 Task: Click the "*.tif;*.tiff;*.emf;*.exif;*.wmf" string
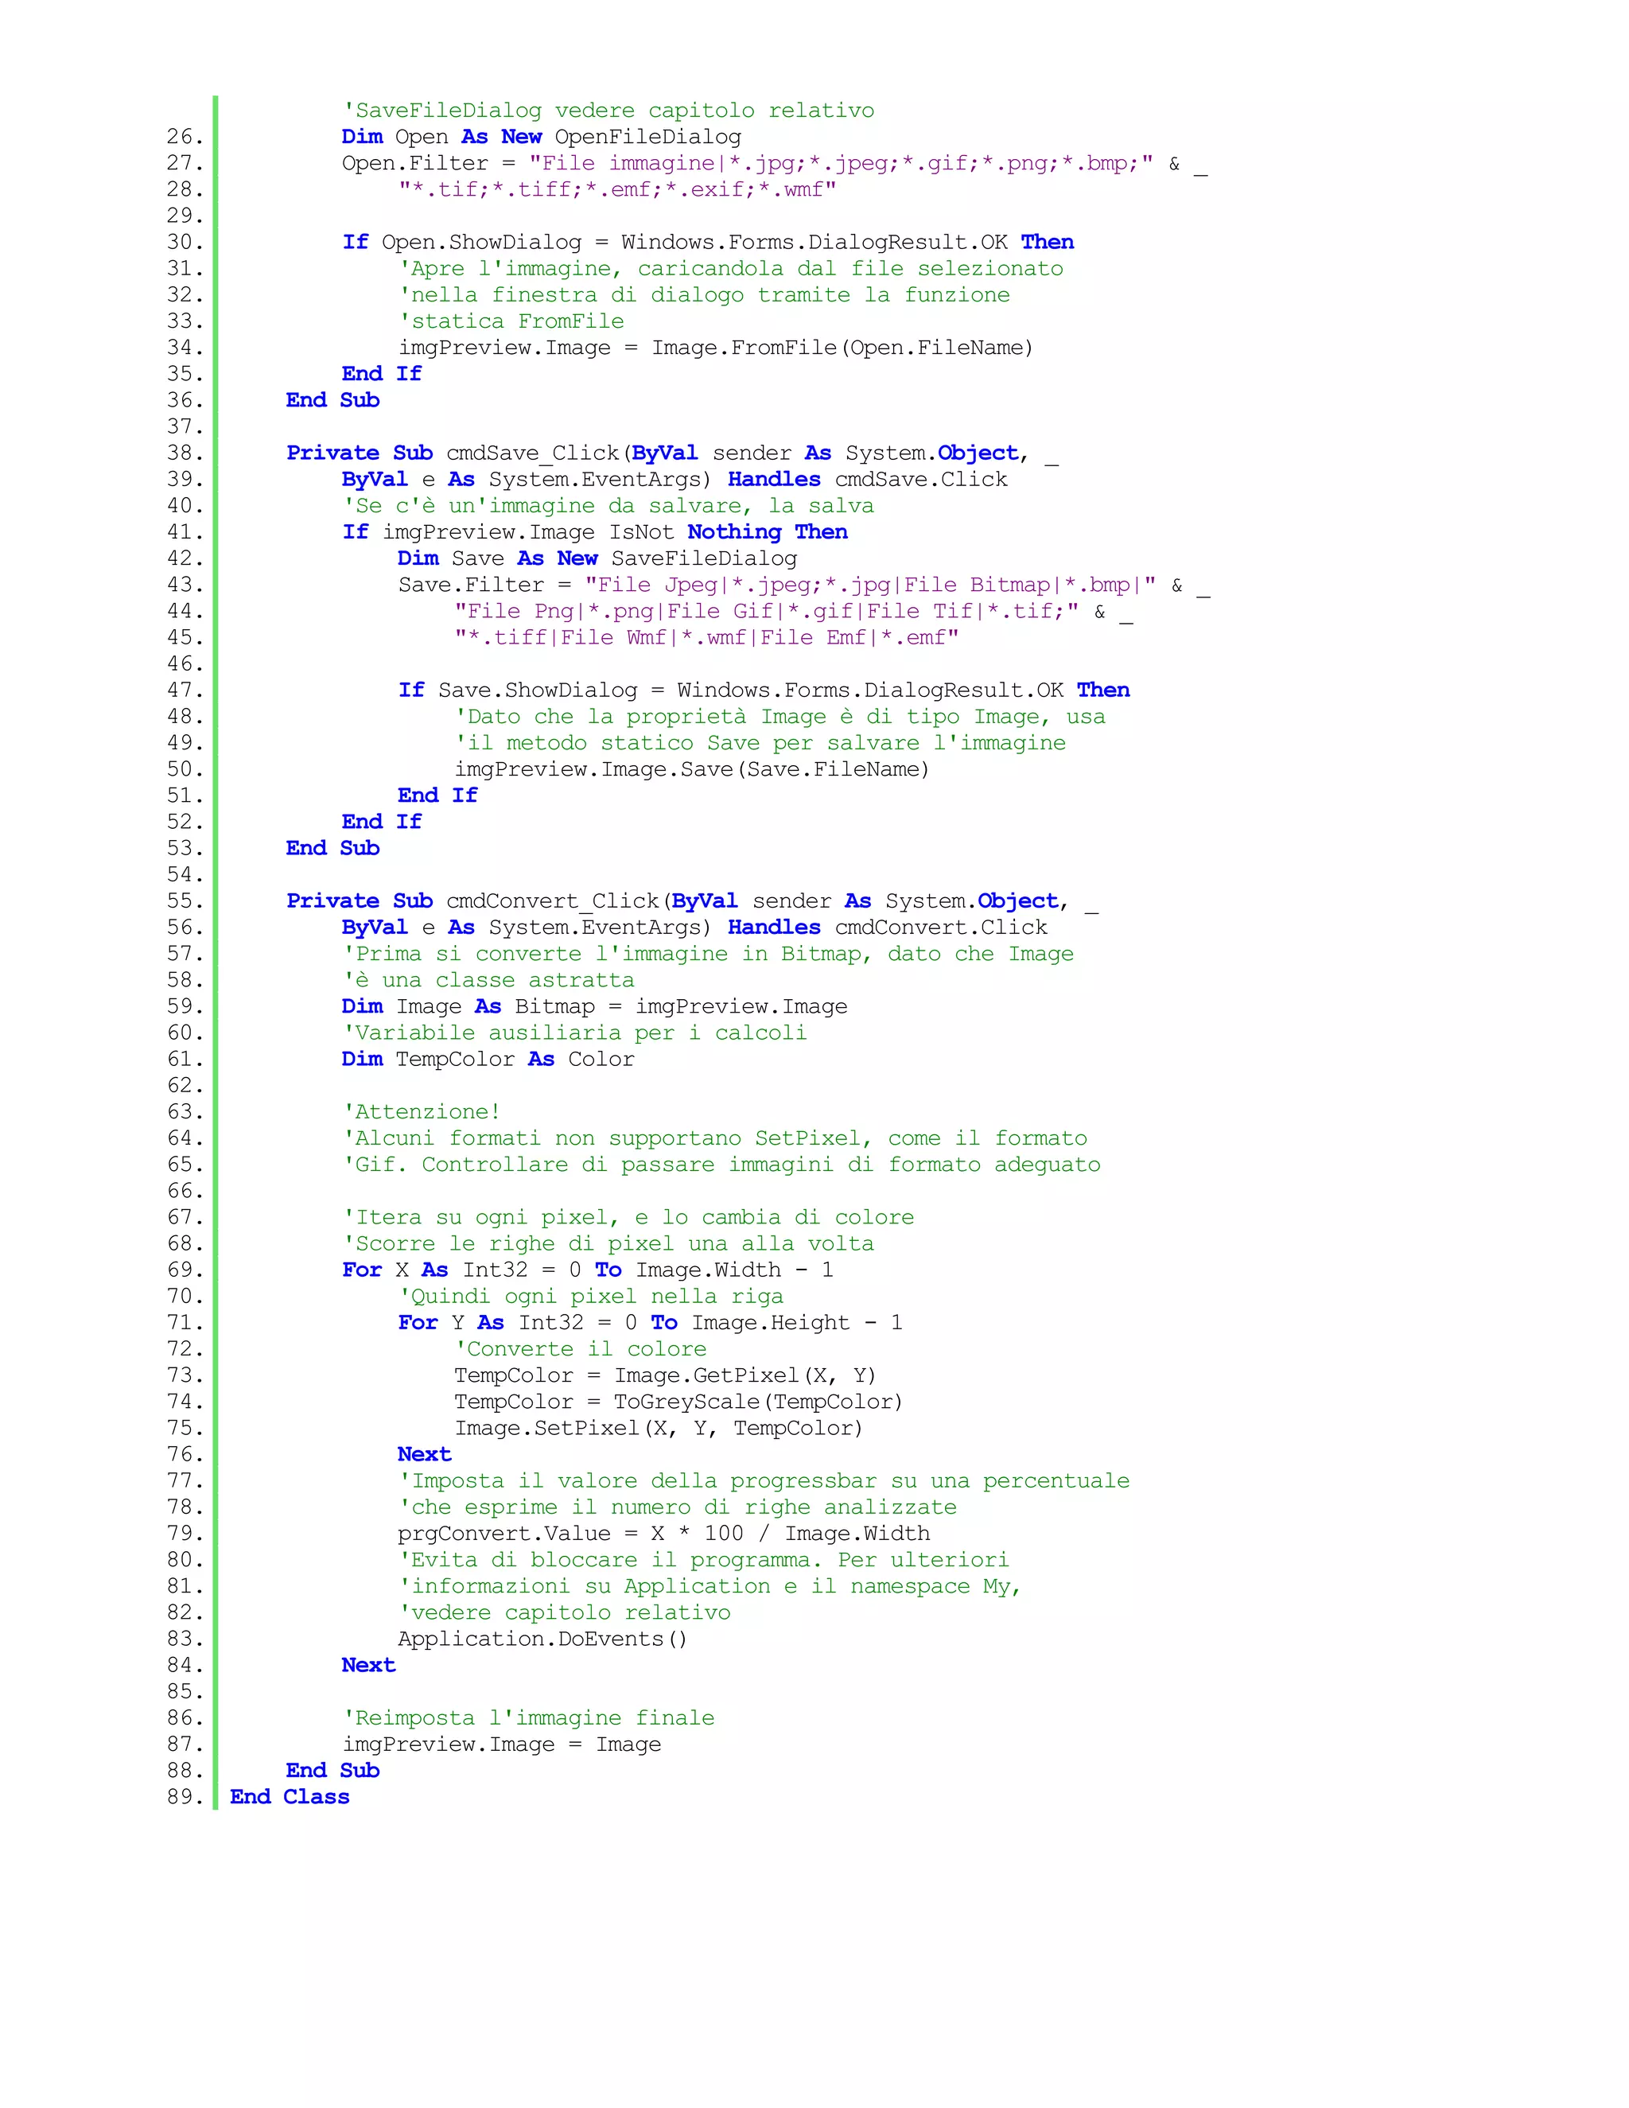pyautogui.click(x=617, y=189)
